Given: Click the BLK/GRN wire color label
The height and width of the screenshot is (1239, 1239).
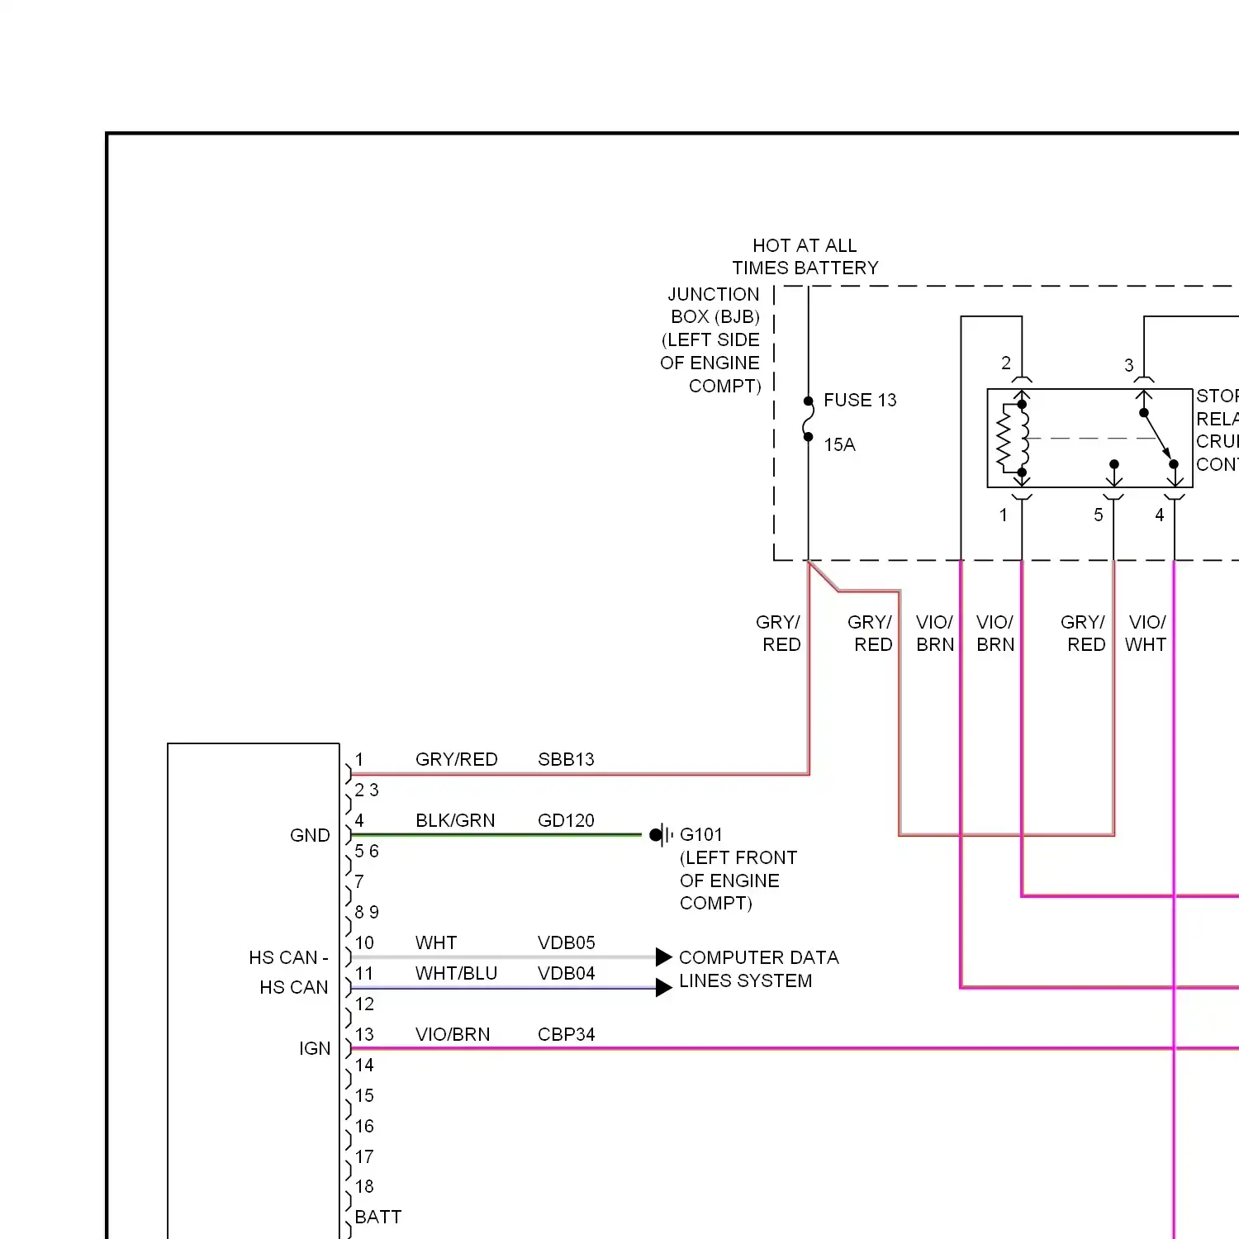Looking at the screenshot, I should 455,820.
